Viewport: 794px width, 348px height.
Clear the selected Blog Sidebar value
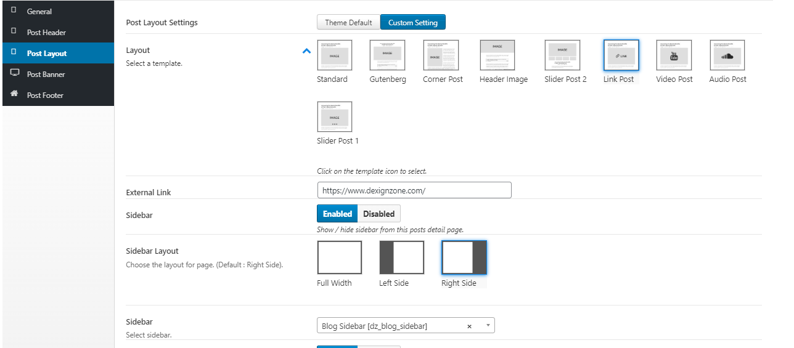coord(469,326)
